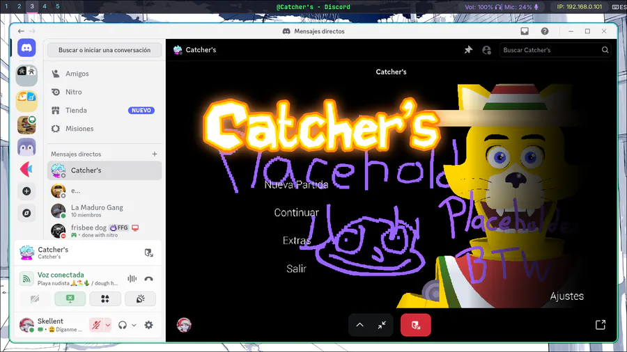Screen dimensions: 627x352
Task: Open Discover servers compass icon
Action: coord(26,213)
